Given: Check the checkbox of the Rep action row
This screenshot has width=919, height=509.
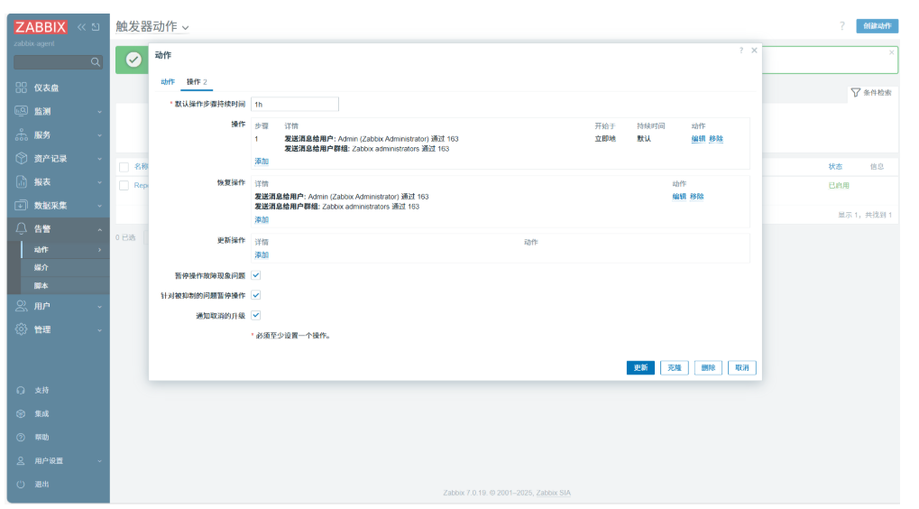Looking at the screenshot, I should [x=124, y=185].
